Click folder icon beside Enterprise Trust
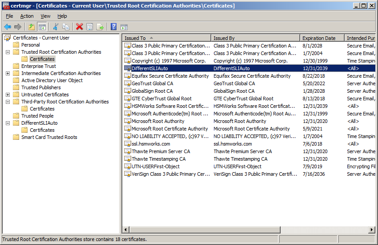The width and height of the screenshot is (378, 245). (16, 66)
